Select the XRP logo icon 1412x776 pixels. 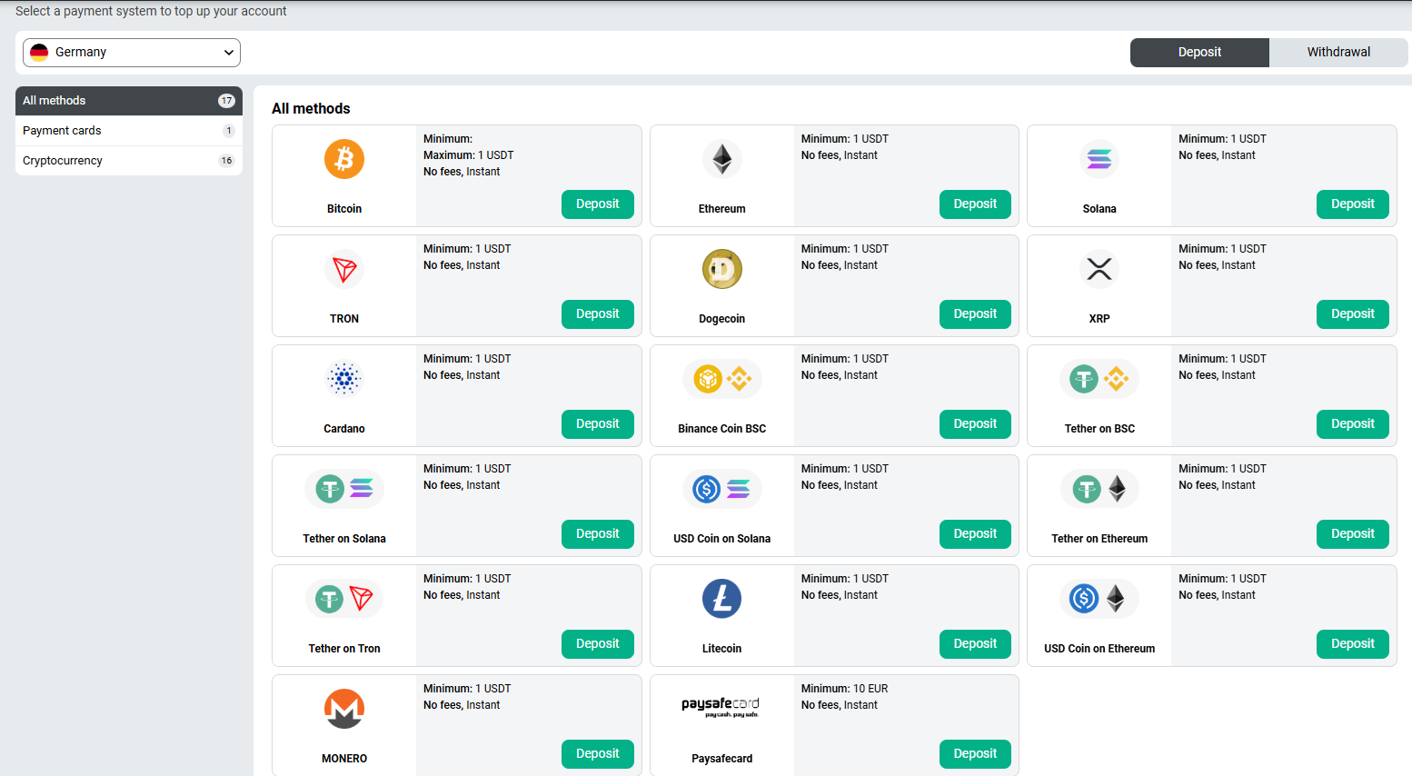[1099, 269]
